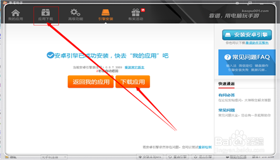Click the 下载应用 orange button
This screenshot has width=280, height=160.
tap(133, 82)
